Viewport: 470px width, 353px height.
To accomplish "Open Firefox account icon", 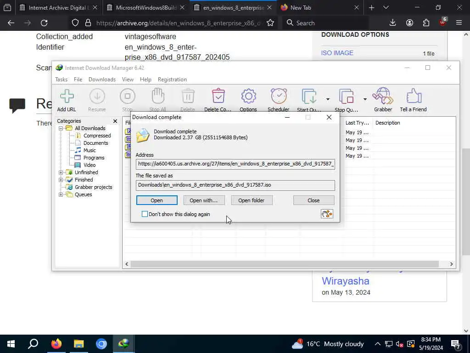I will [x=409, y=23].
